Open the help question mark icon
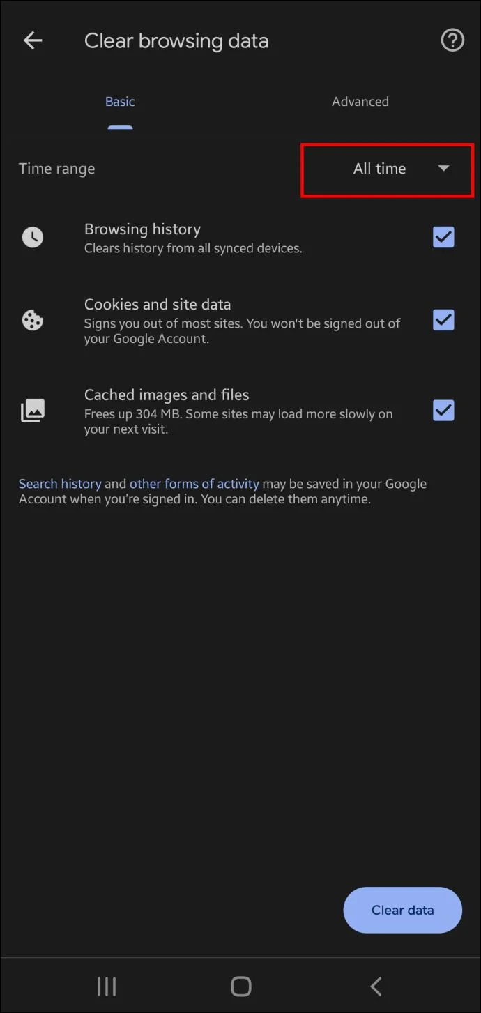 [x=452, y=40]
